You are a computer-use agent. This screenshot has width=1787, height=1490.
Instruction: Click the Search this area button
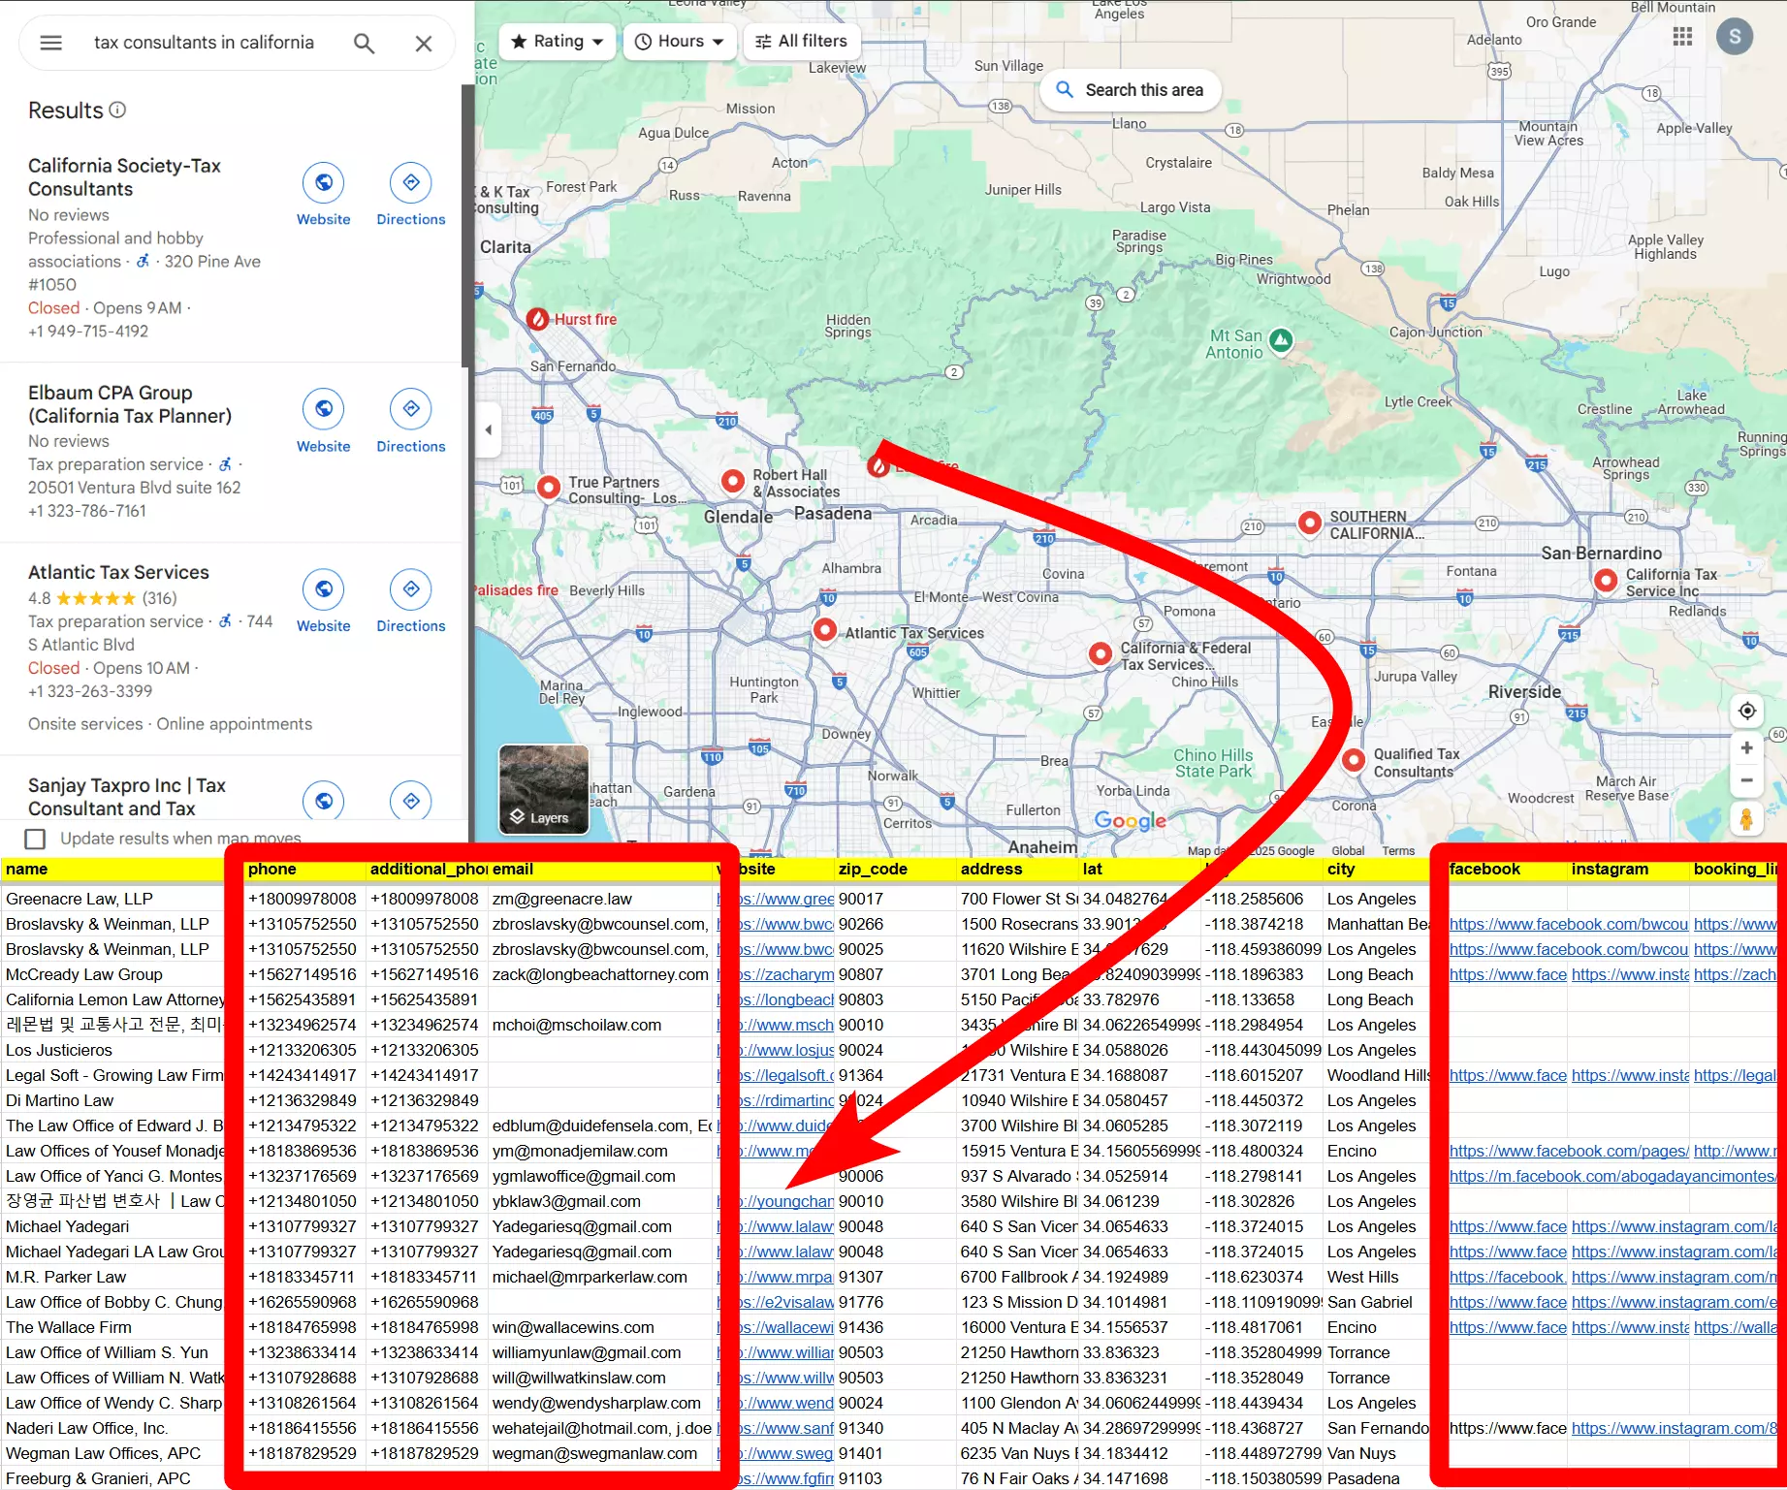tap(1130, 89)
